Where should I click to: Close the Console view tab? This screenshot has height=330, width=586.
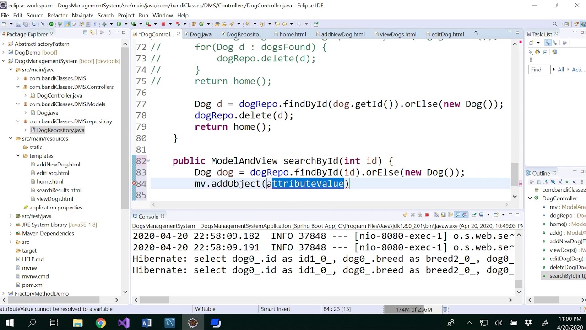pos(162,216)
